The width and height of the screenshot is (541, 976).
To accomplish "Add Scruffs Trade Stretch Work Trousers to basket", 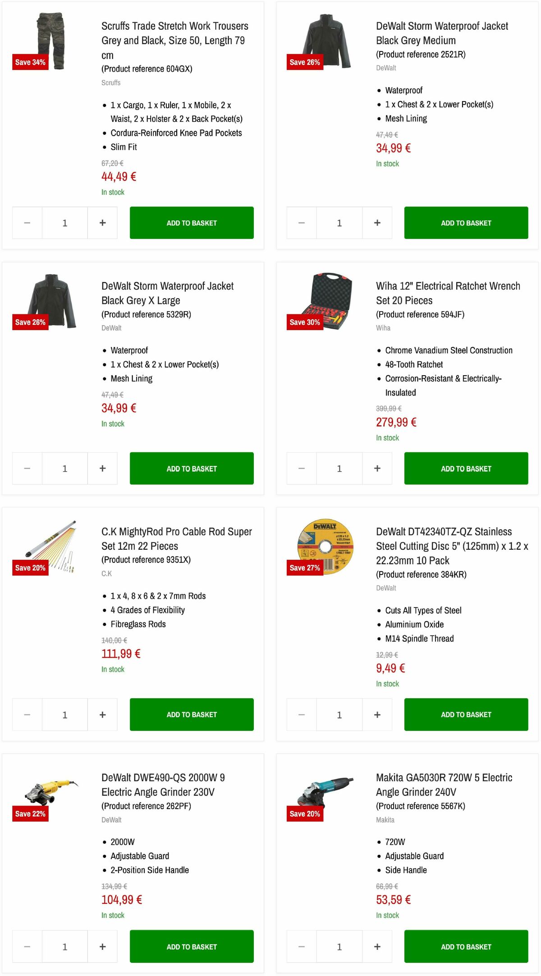I will click(x=191, y=222).
